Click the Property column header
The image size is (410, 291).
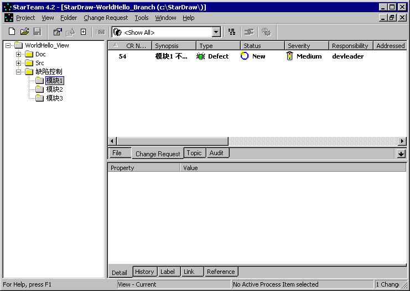coord(144,167)
